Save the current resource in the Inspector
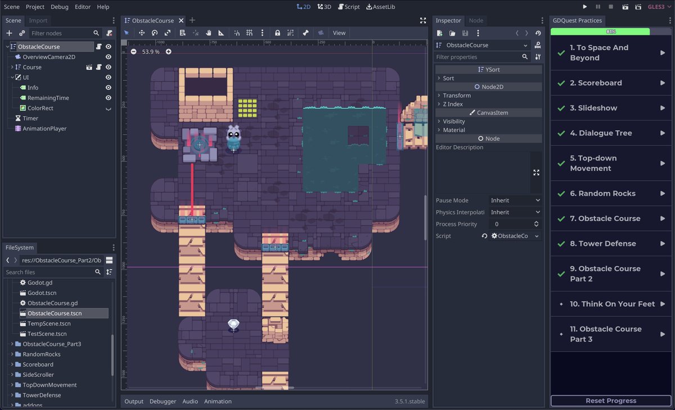Viewport: 675px width, 410px height. [465, 33]
